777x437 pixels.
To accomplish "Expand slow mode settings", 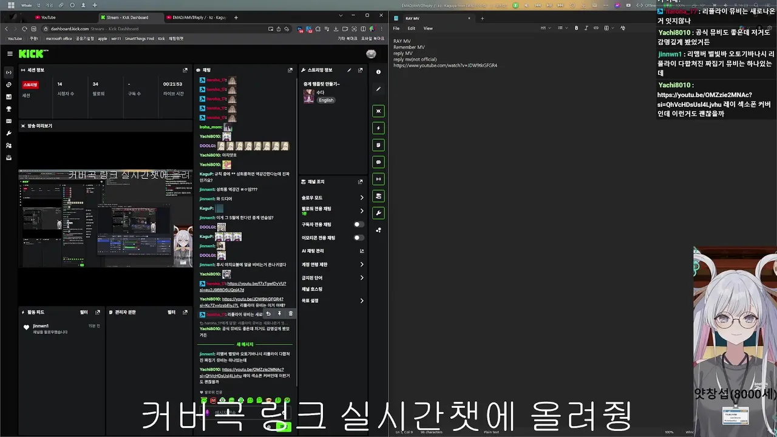I will [333, 197].
